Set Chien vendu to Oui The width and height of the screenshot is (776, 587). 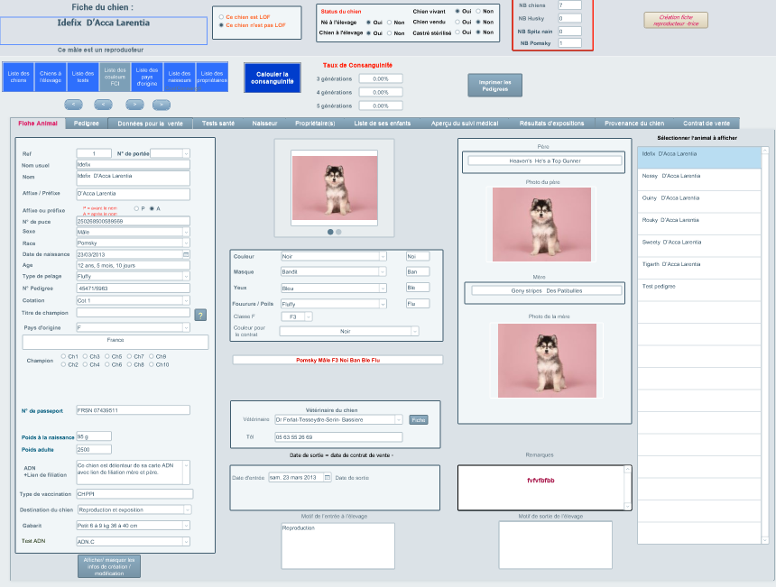[x=456, y=22]
